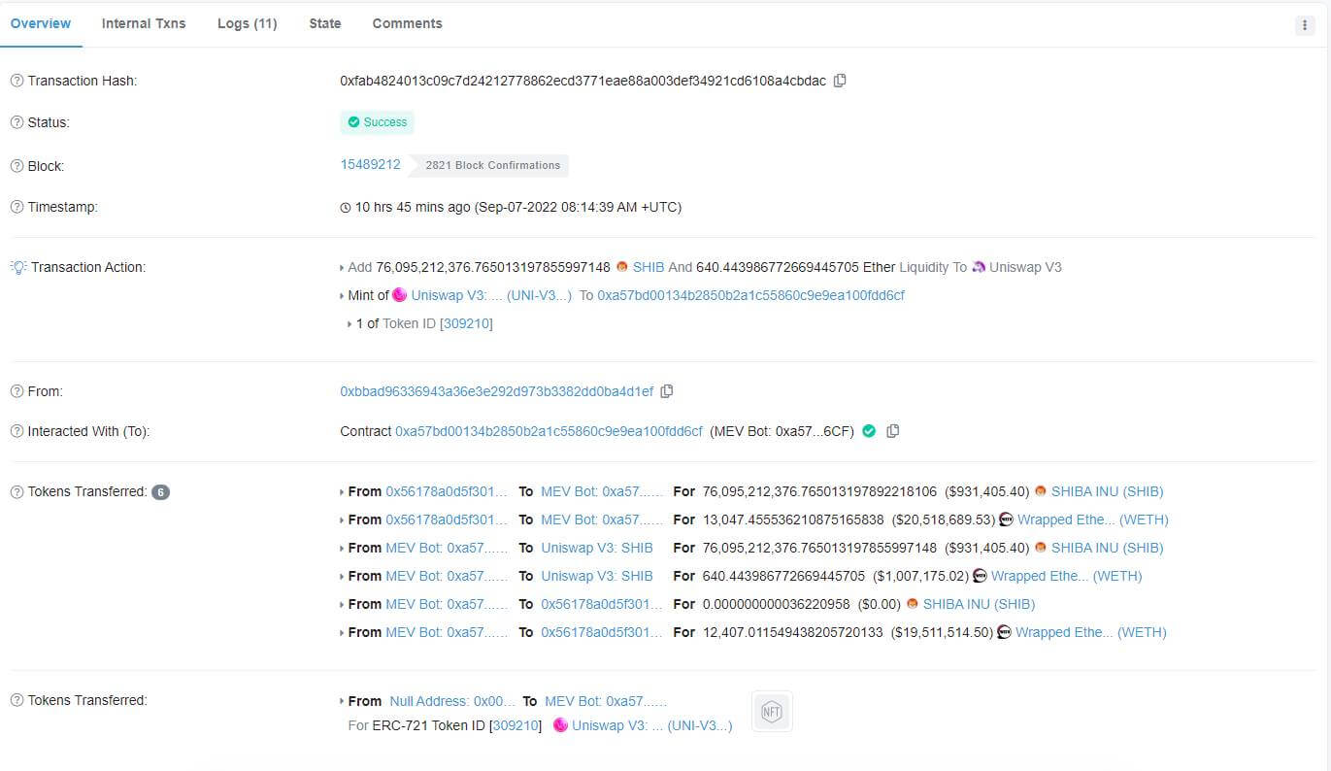Expand arrow of Null Address transfer row

[342, 701]
